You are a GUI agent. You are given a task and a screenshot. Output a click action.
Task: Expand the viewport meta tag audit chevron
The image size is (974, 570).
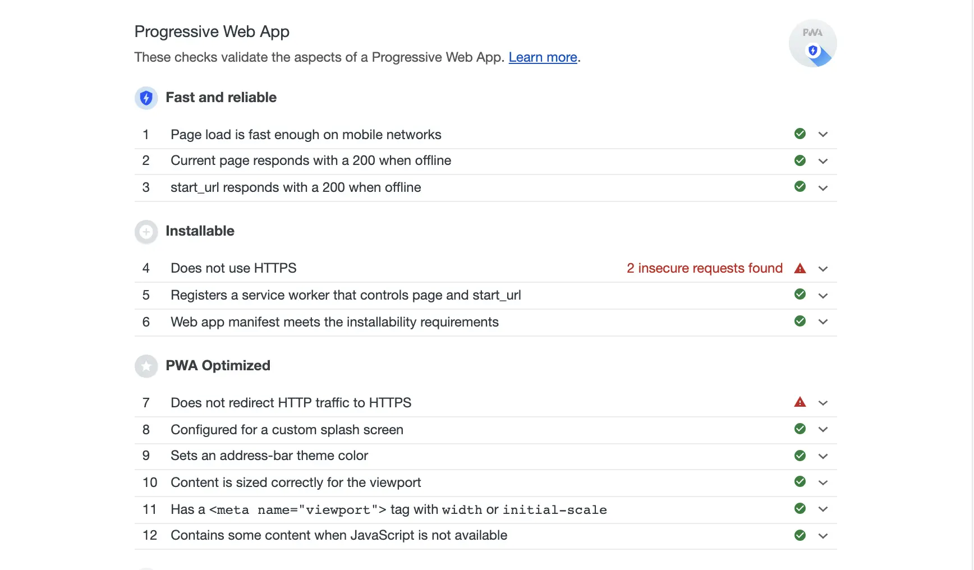(x=823, y=509)
